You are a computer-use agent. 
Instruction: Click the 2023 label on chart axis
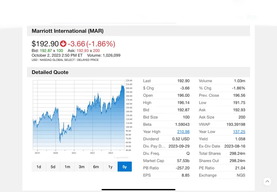coord(110,153)
